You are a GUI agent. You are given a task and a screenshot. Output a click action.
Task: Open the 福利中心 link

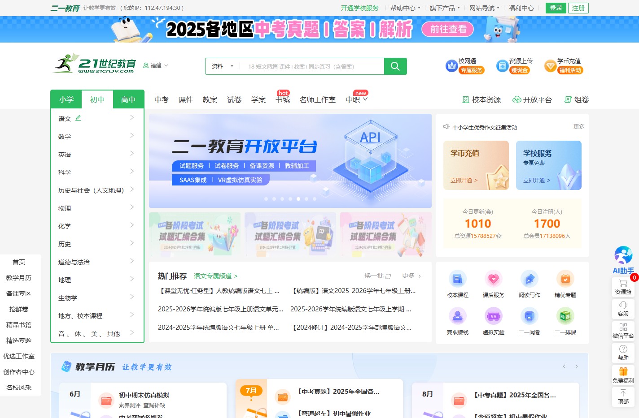coord(521,8)
